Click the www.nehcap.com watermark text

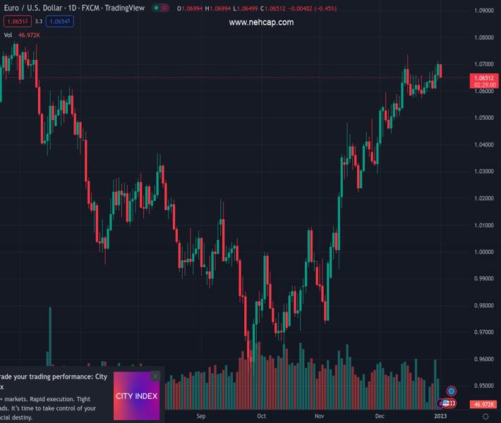click(261, 23)
